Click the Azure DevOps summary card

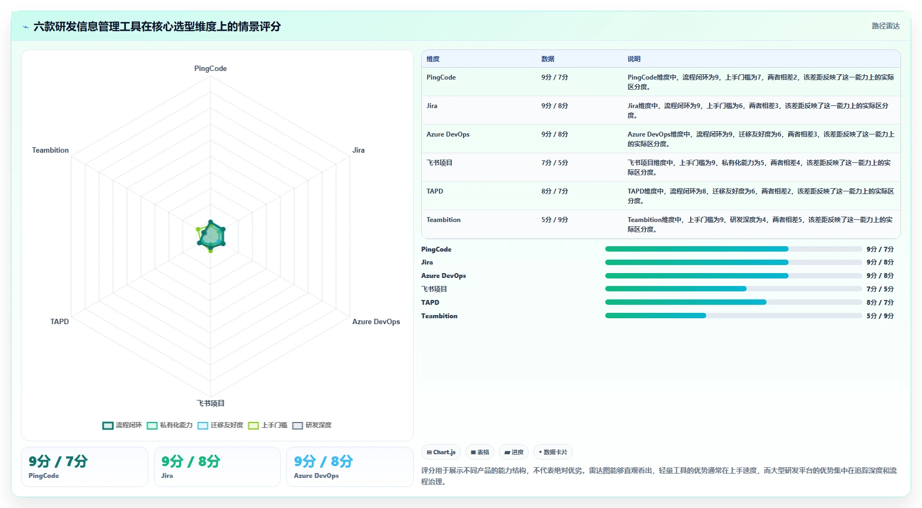point(350,467)
